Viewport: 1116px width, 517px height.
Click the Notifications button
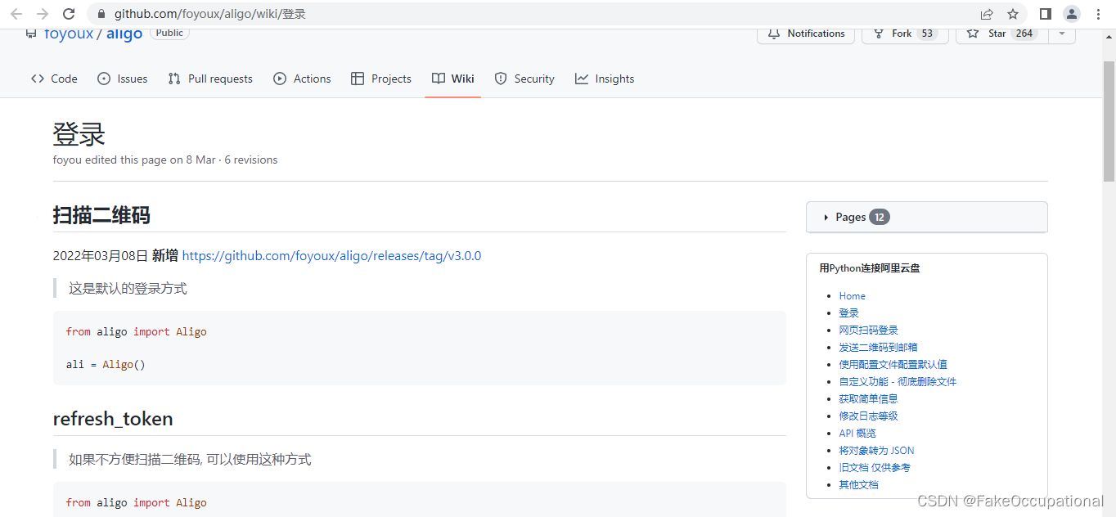[806, 34]
